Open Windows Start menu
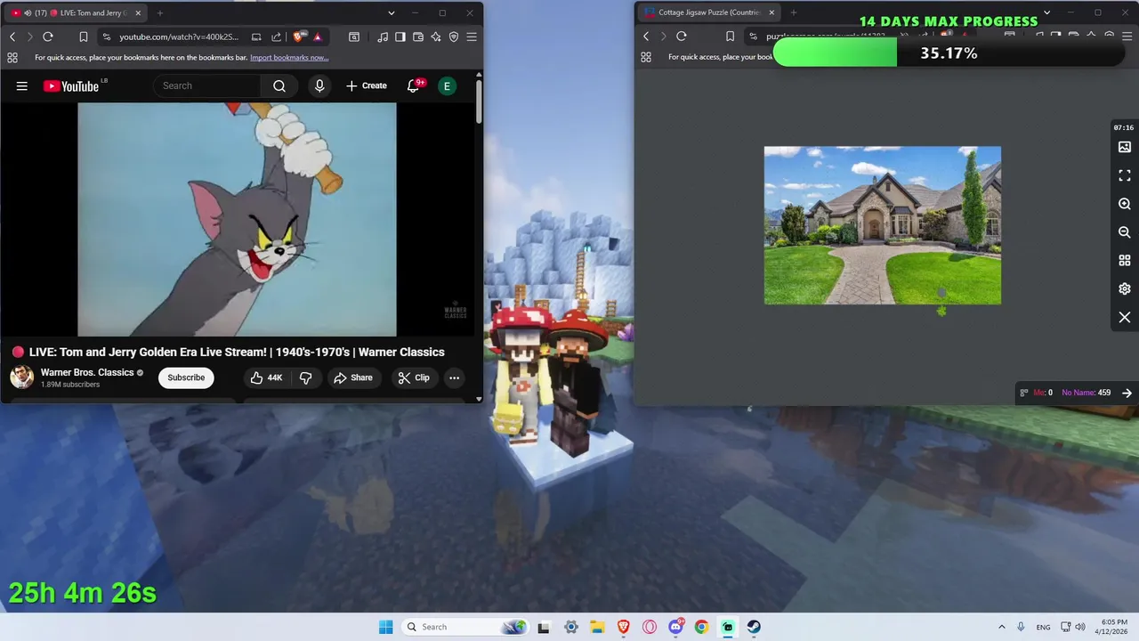The width and height of the screenshot is (1139, 641). point(385,627)
